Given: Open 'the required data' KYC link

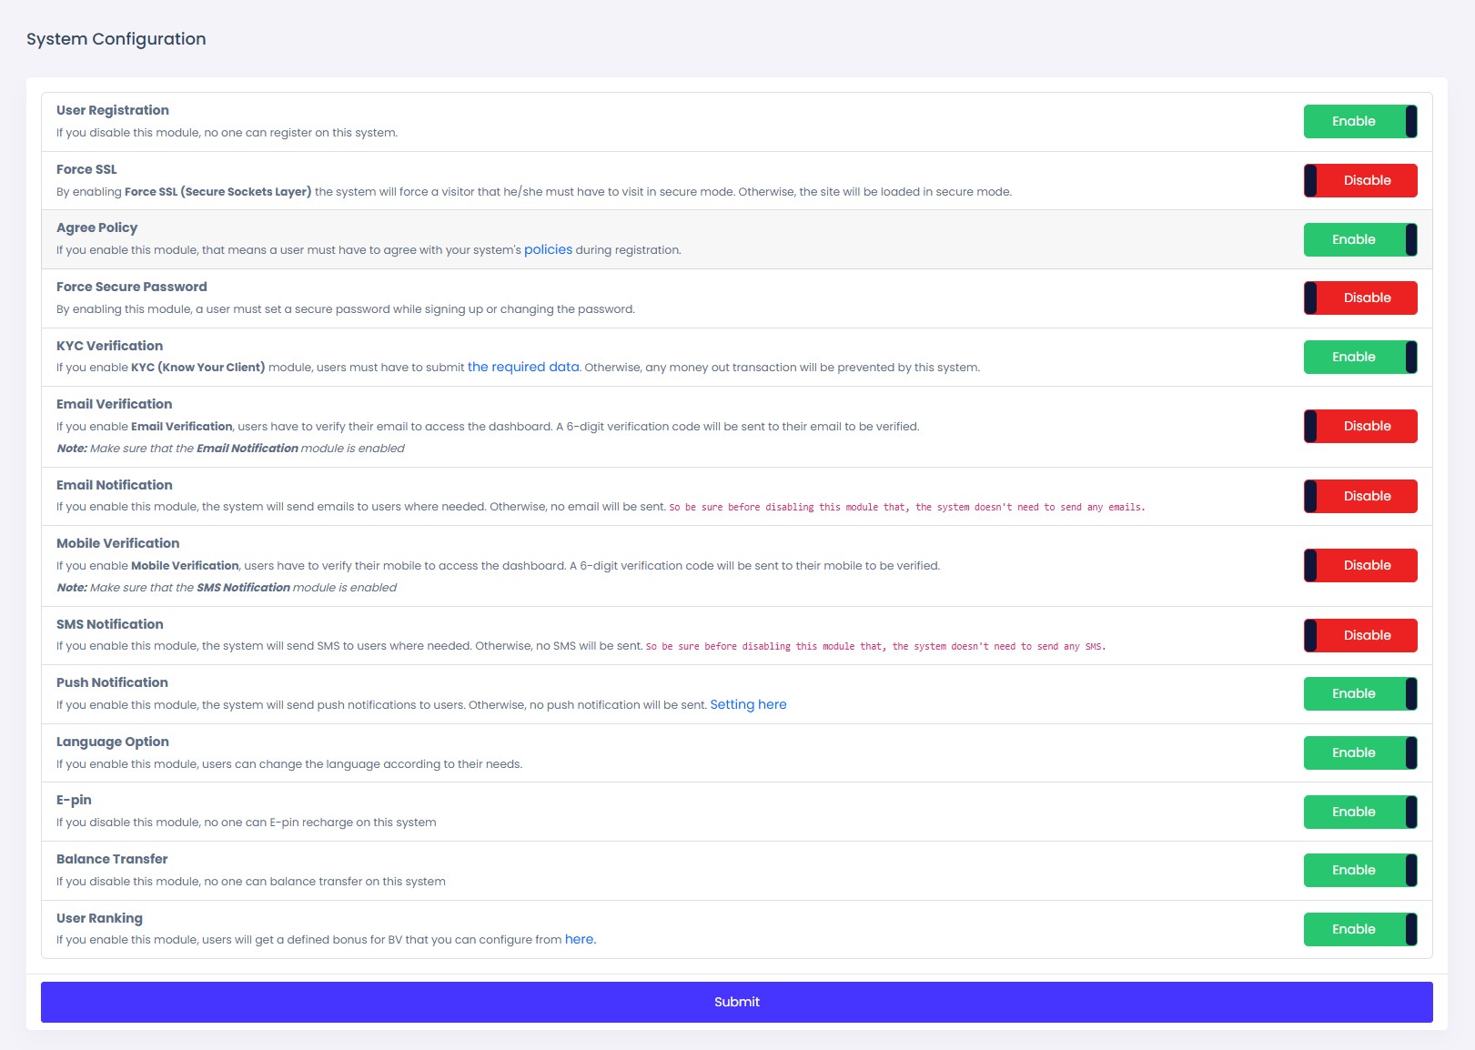Looking at the screenshot, I should coord(523,367).
